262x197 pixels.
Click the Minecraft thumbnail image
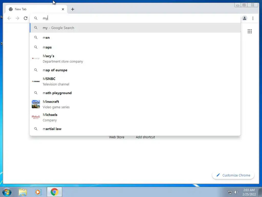36,104
